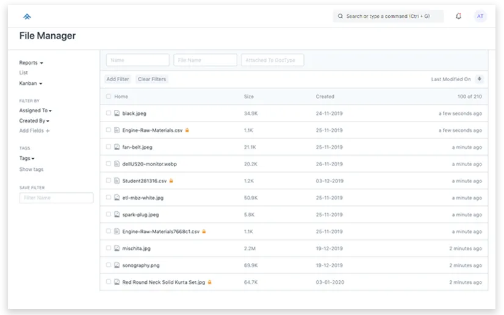504x315 pixels.
Task: Focus the Filter Name input field
Action: click(x=56, y=198)
